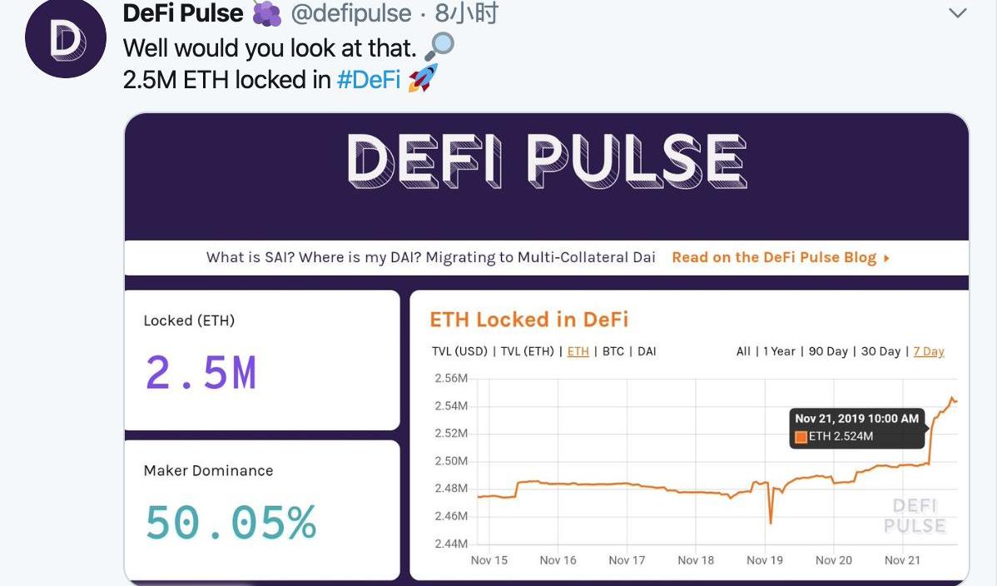Set chart range to 7 Day
The width and height of the screenshot is (997, 586).
tap(929, 351)
